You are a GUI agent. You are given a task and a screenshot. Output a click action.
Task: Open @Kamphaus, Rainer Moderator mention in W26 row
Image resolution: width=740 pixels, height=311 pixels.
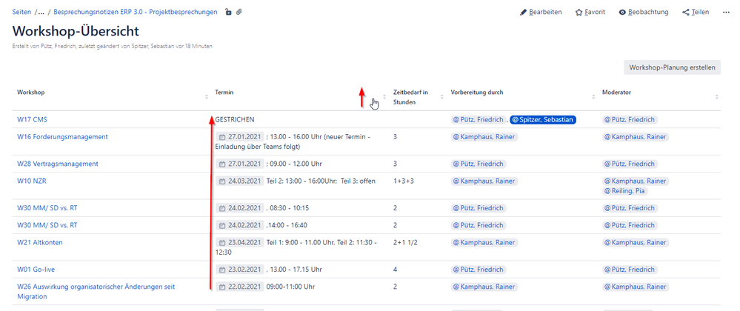click(x=636, y=287)
